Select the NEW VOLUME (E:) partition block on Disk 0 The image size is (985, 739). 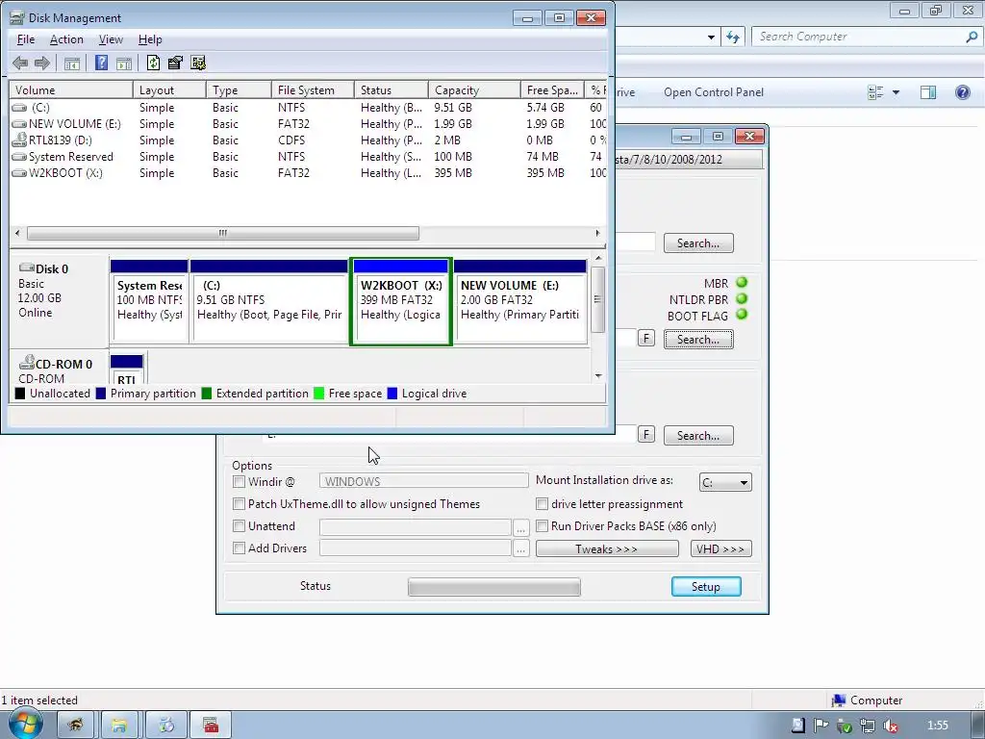pyautogui.click(x=520, y=301)
